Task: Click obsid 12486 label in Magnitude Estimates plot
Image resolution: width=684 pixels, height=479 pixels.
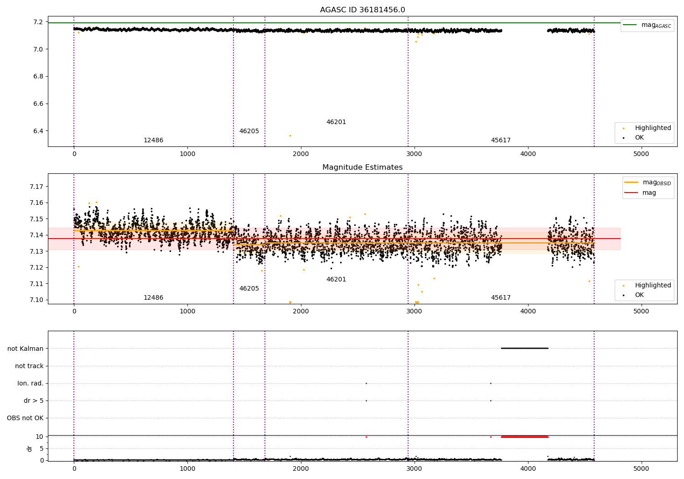Action: 153,298
